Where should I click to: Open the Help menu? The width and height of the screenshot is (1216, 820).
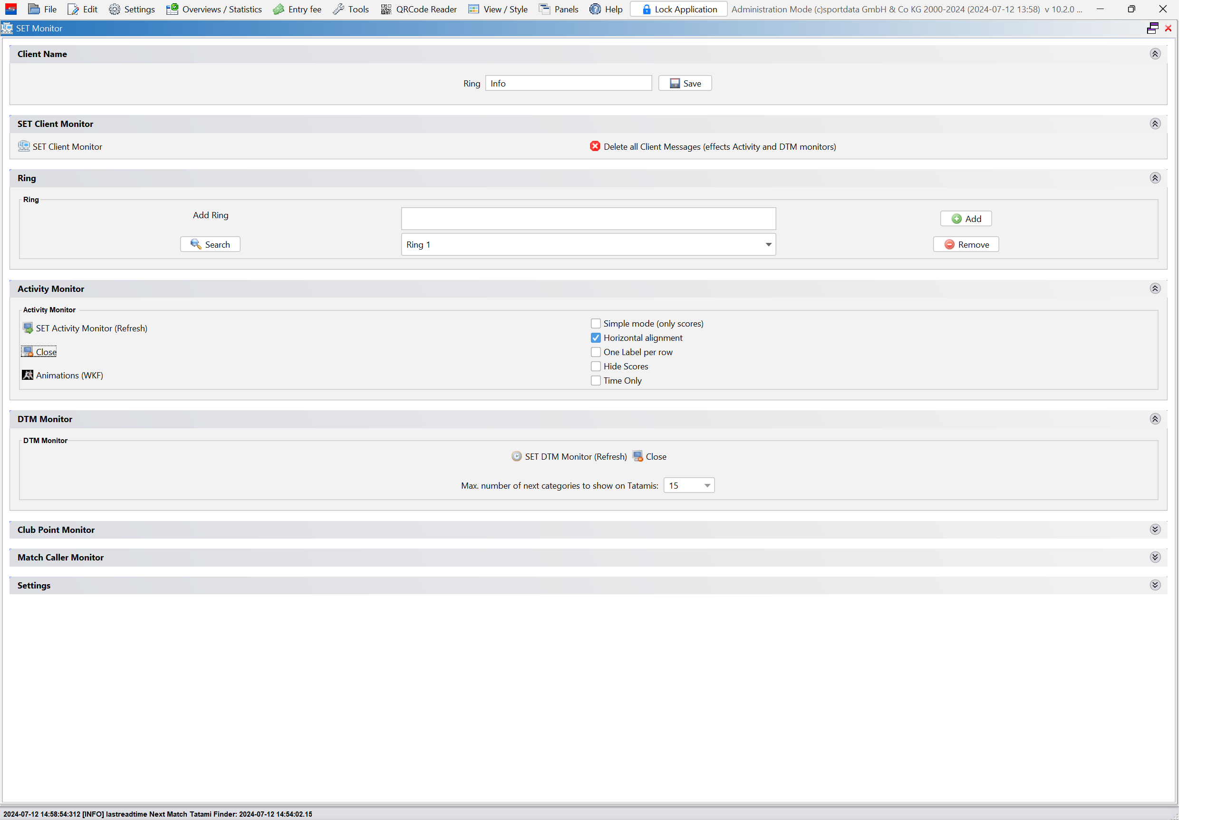pos(606,10)
